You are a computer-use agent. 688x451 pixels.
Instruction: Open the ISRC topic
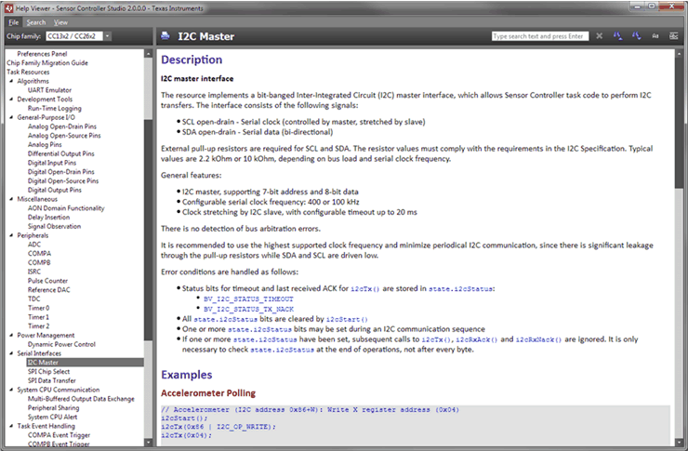(34, 272)
